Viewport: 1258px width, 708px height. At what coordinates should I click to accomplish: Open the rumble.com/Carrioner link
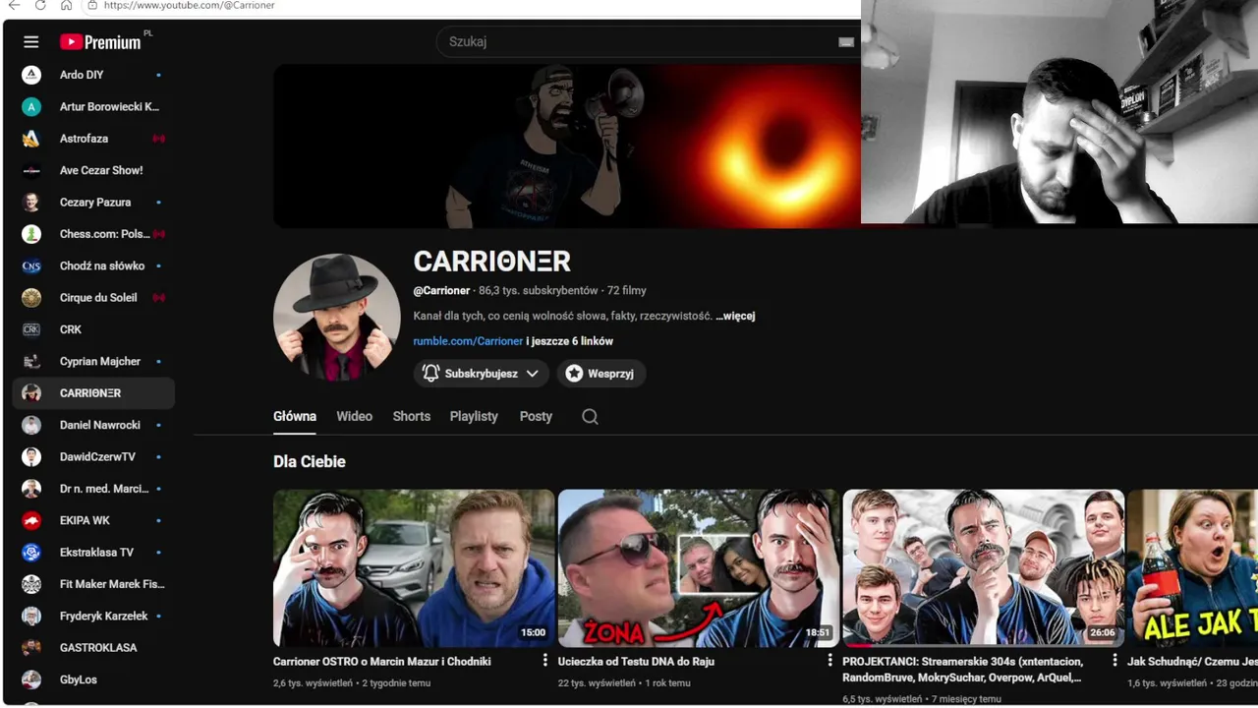[468, 341]
